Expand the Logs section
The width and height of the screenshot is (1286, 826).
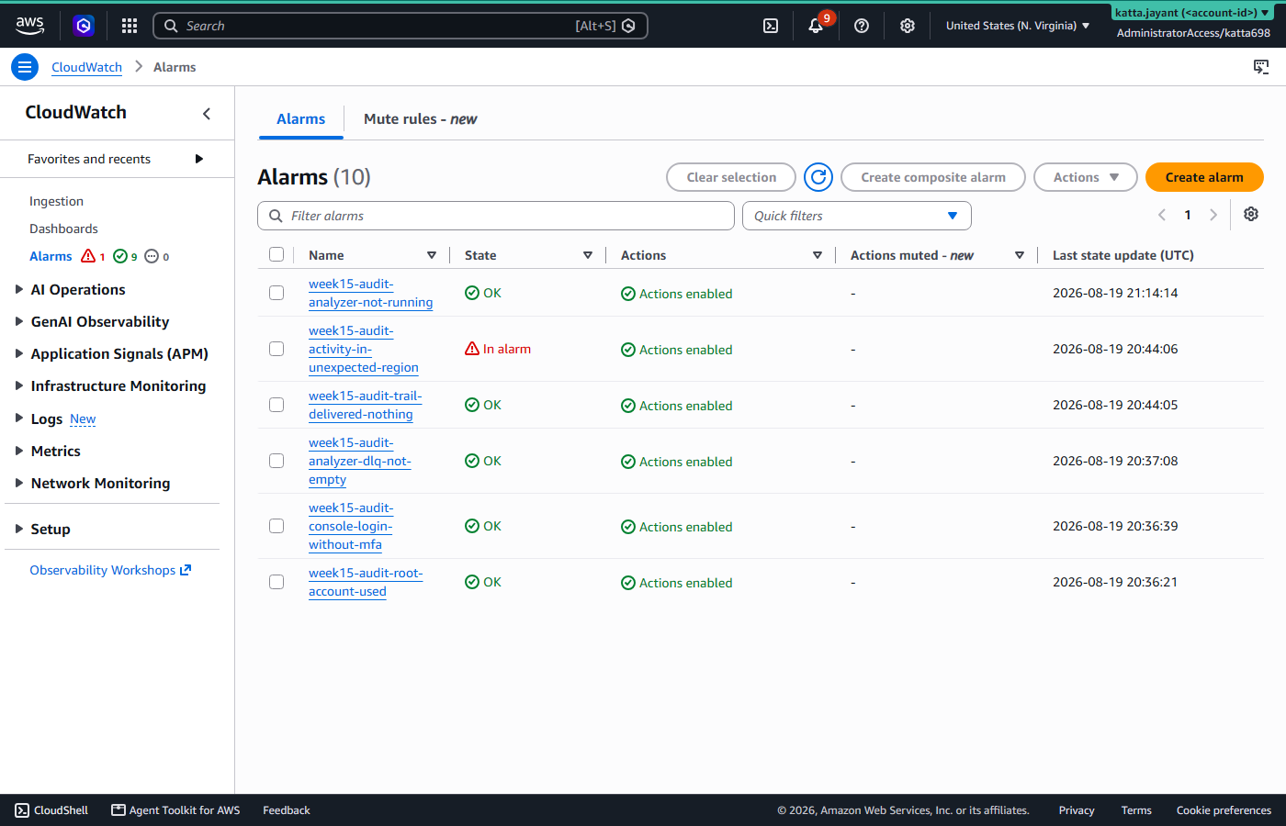[19, 418]
